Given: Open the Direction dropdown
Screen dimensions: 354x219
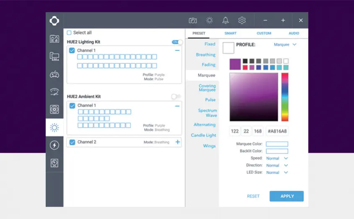Looking at the screenshot, I should (x=277, y=165).
